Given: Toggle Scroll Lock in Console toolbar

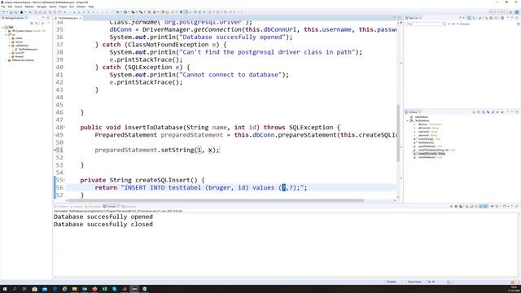Looking at the screenshot, I should point(471,206).
